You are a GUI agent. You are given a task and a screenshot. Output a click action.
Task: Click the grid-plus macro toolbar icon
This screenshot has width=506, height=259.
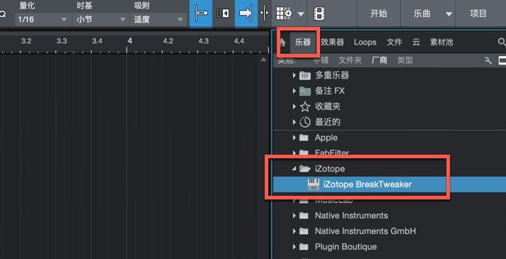(284, 13)
